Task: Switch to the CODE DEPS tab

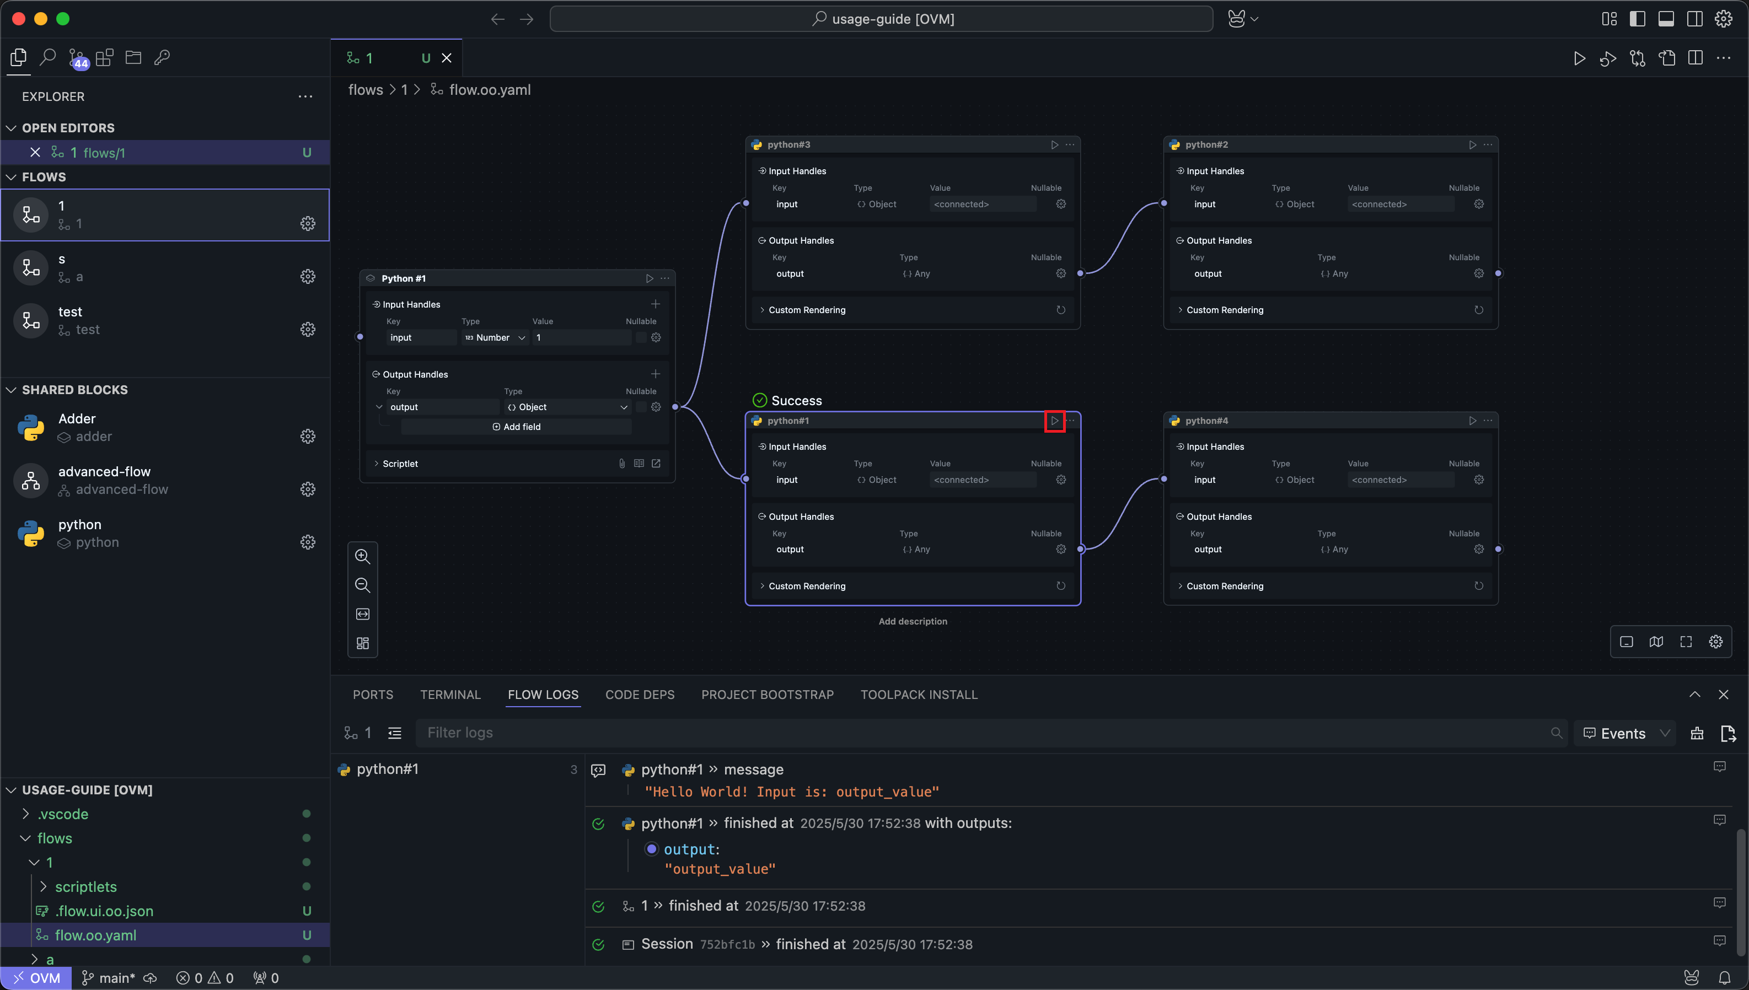Action: coord(639,695)
